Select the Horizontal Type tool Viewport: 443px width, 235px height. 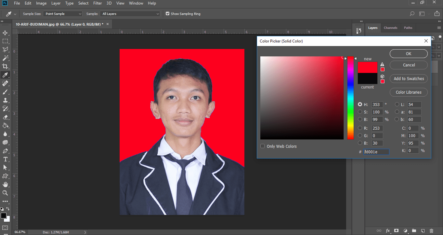[5, 159]
